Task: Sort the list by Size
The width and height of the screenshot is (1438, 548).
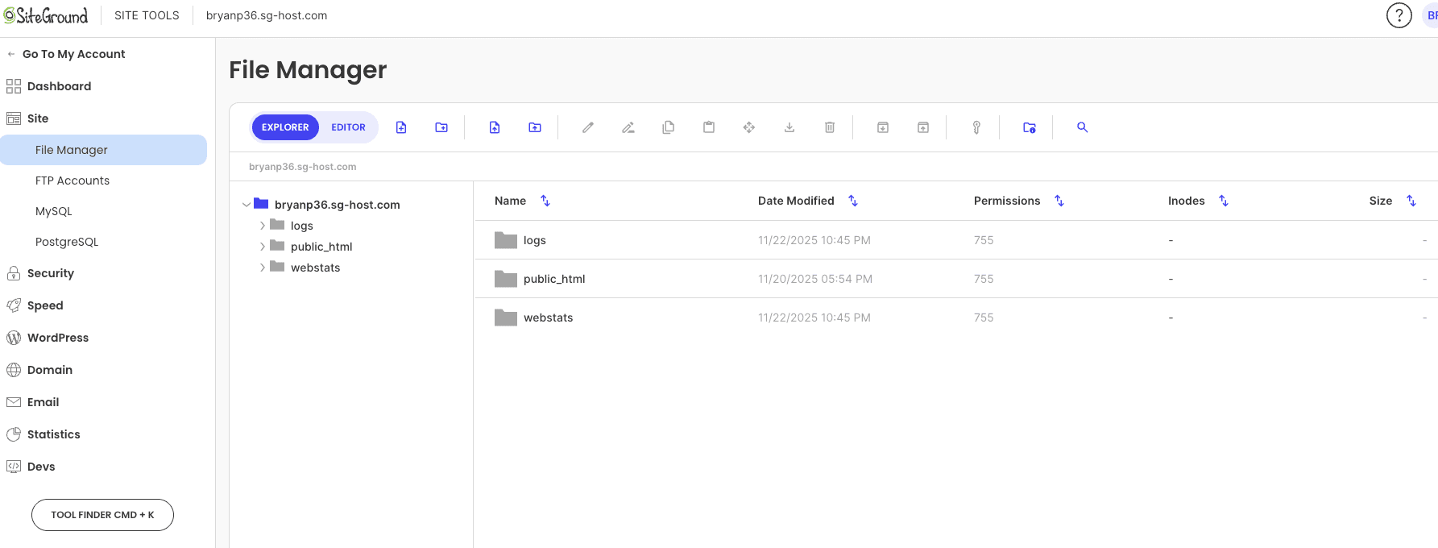Action: (x=1411, y=201)
